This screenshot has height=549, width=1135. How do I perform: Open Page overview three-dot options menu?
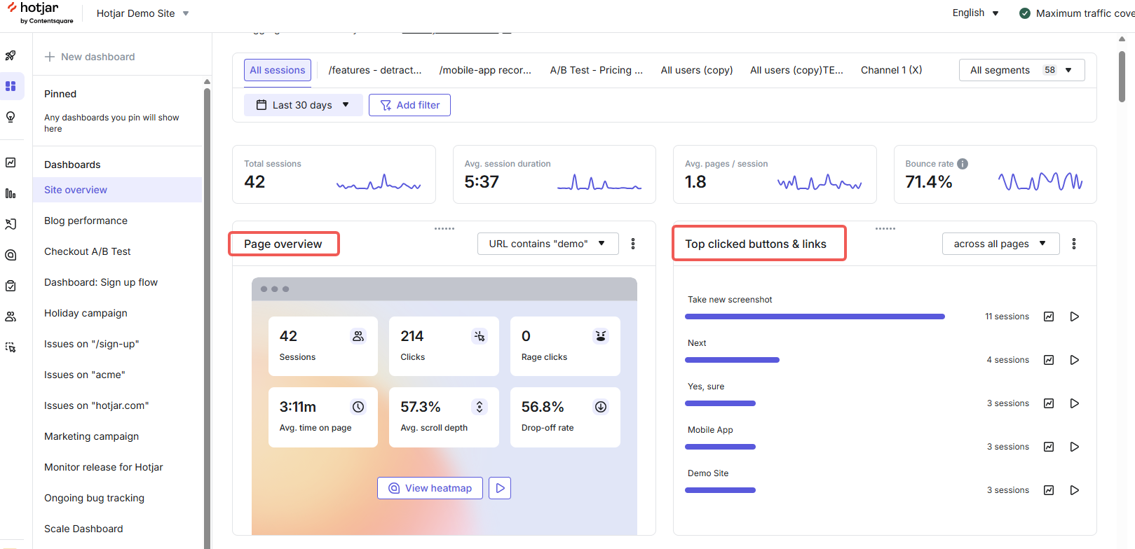click(633, 244)
